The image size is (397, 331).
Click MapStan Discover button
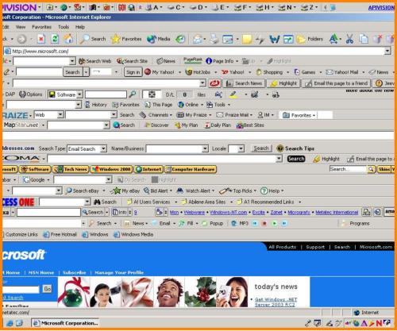[156, 125]
